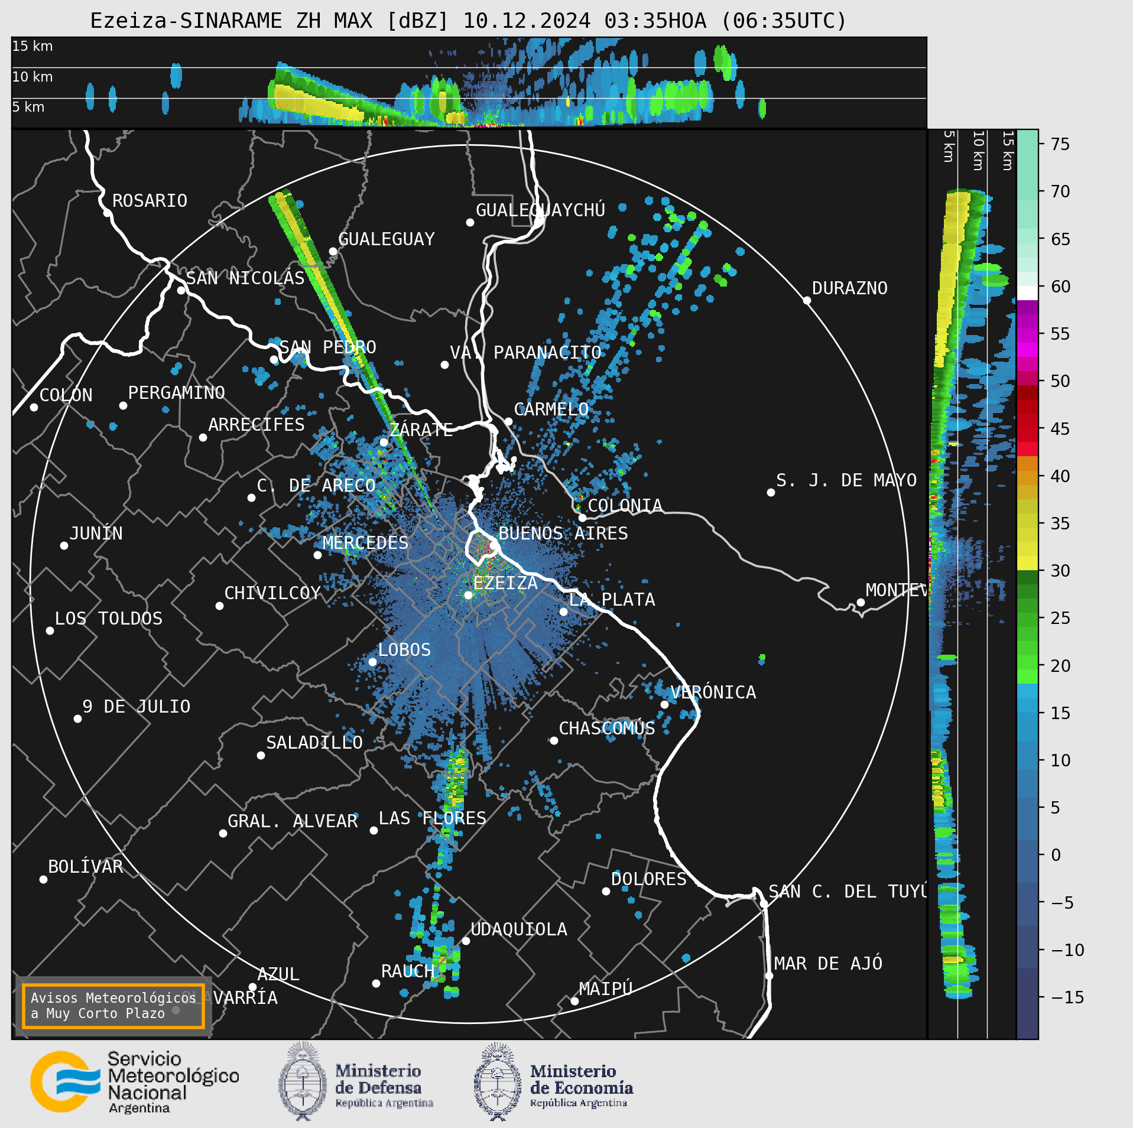Click the 9 DE JULIO label
The width and height of the screenshot is (1133, 1128).
136,707
